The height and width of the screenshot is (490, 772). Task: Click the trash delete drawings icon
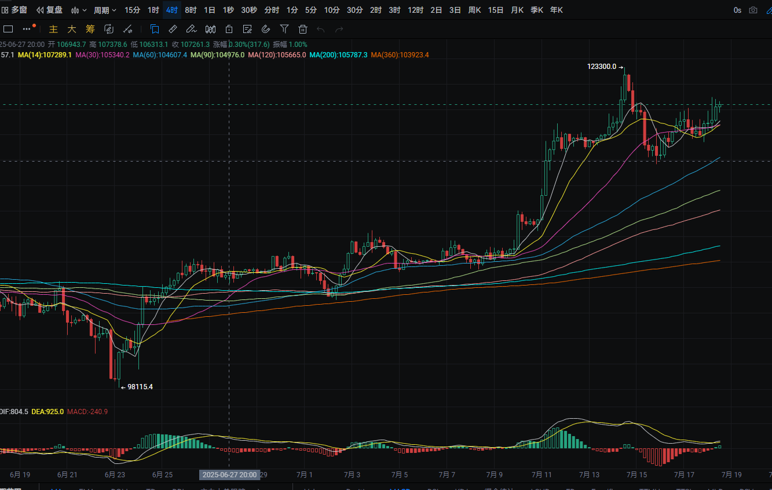coord(302,29)
